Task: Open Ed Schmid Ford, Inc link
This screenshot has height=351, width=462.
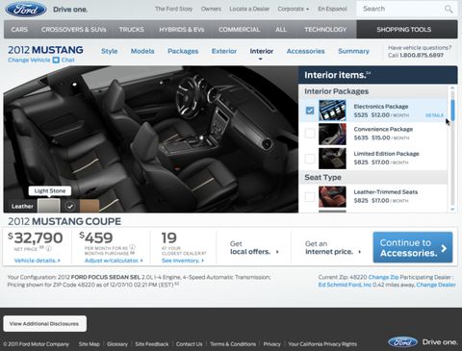Action: 345,285
